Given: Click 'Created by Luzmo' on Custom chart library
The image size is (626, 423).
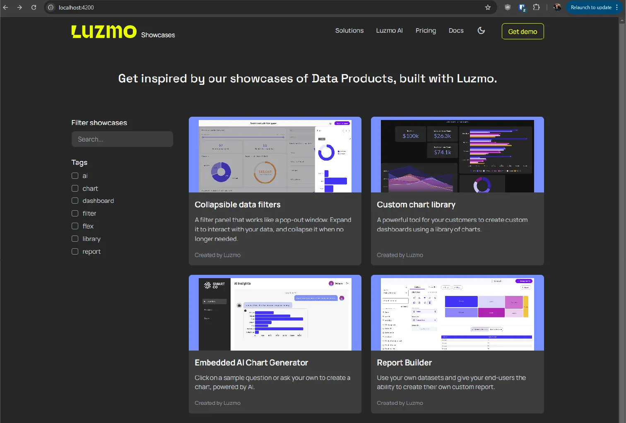Looking at the screenshot, I should pyautogui.click(x=400, y=255).
